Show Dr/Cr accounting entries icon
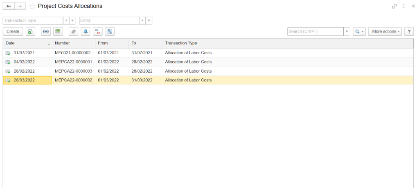 point(97,31)
